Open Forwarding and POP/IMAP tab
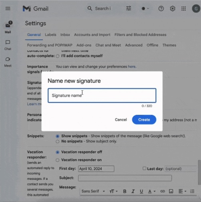The image size is (201, 202). pos(50,45)
